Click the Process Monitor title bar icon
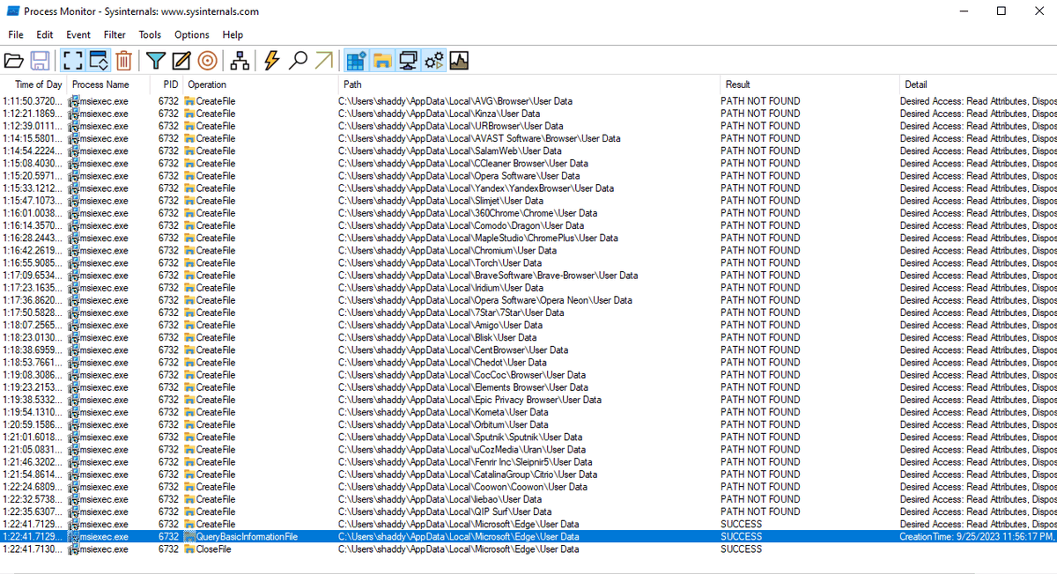This screenshot has height=574, width=1057. pos(13,11)
